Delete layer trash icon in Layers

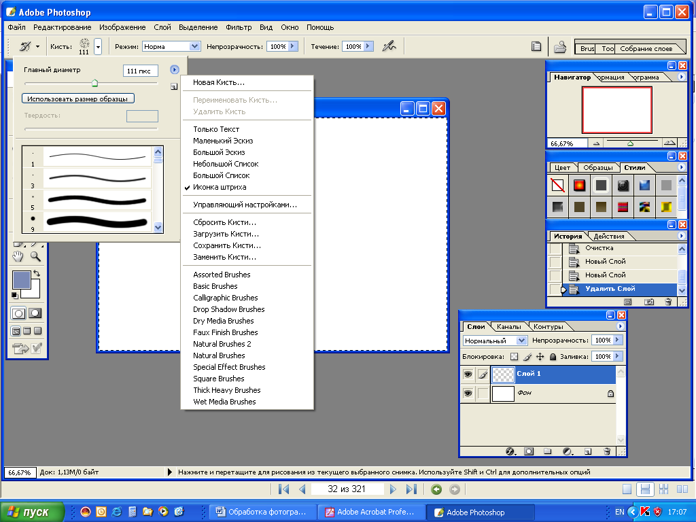point(607,451)
